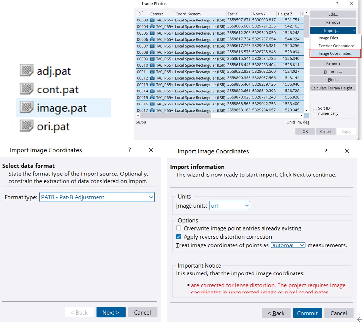The width and height of the screenshot is (362, 322).
Task: Check Overwrite image point entries already existing
Action: click(x=179, y=228)
